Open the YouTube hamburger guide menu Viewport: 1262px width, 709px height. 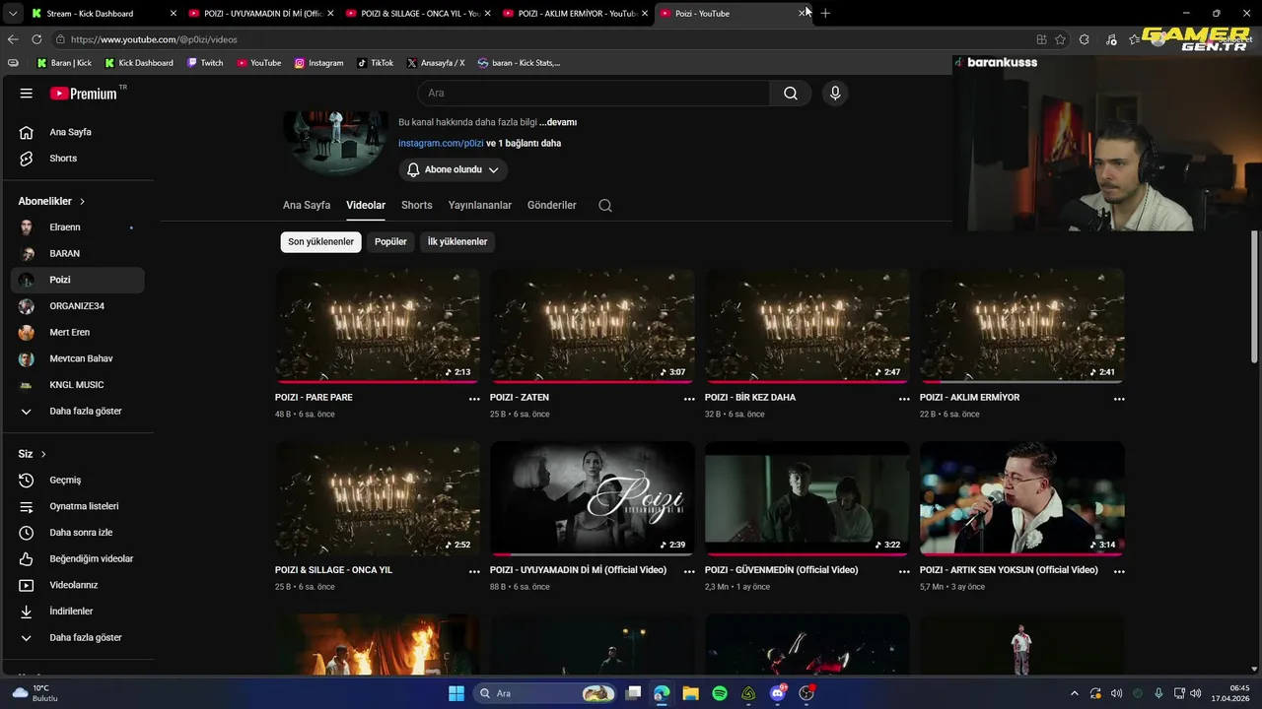pos(27,94)
